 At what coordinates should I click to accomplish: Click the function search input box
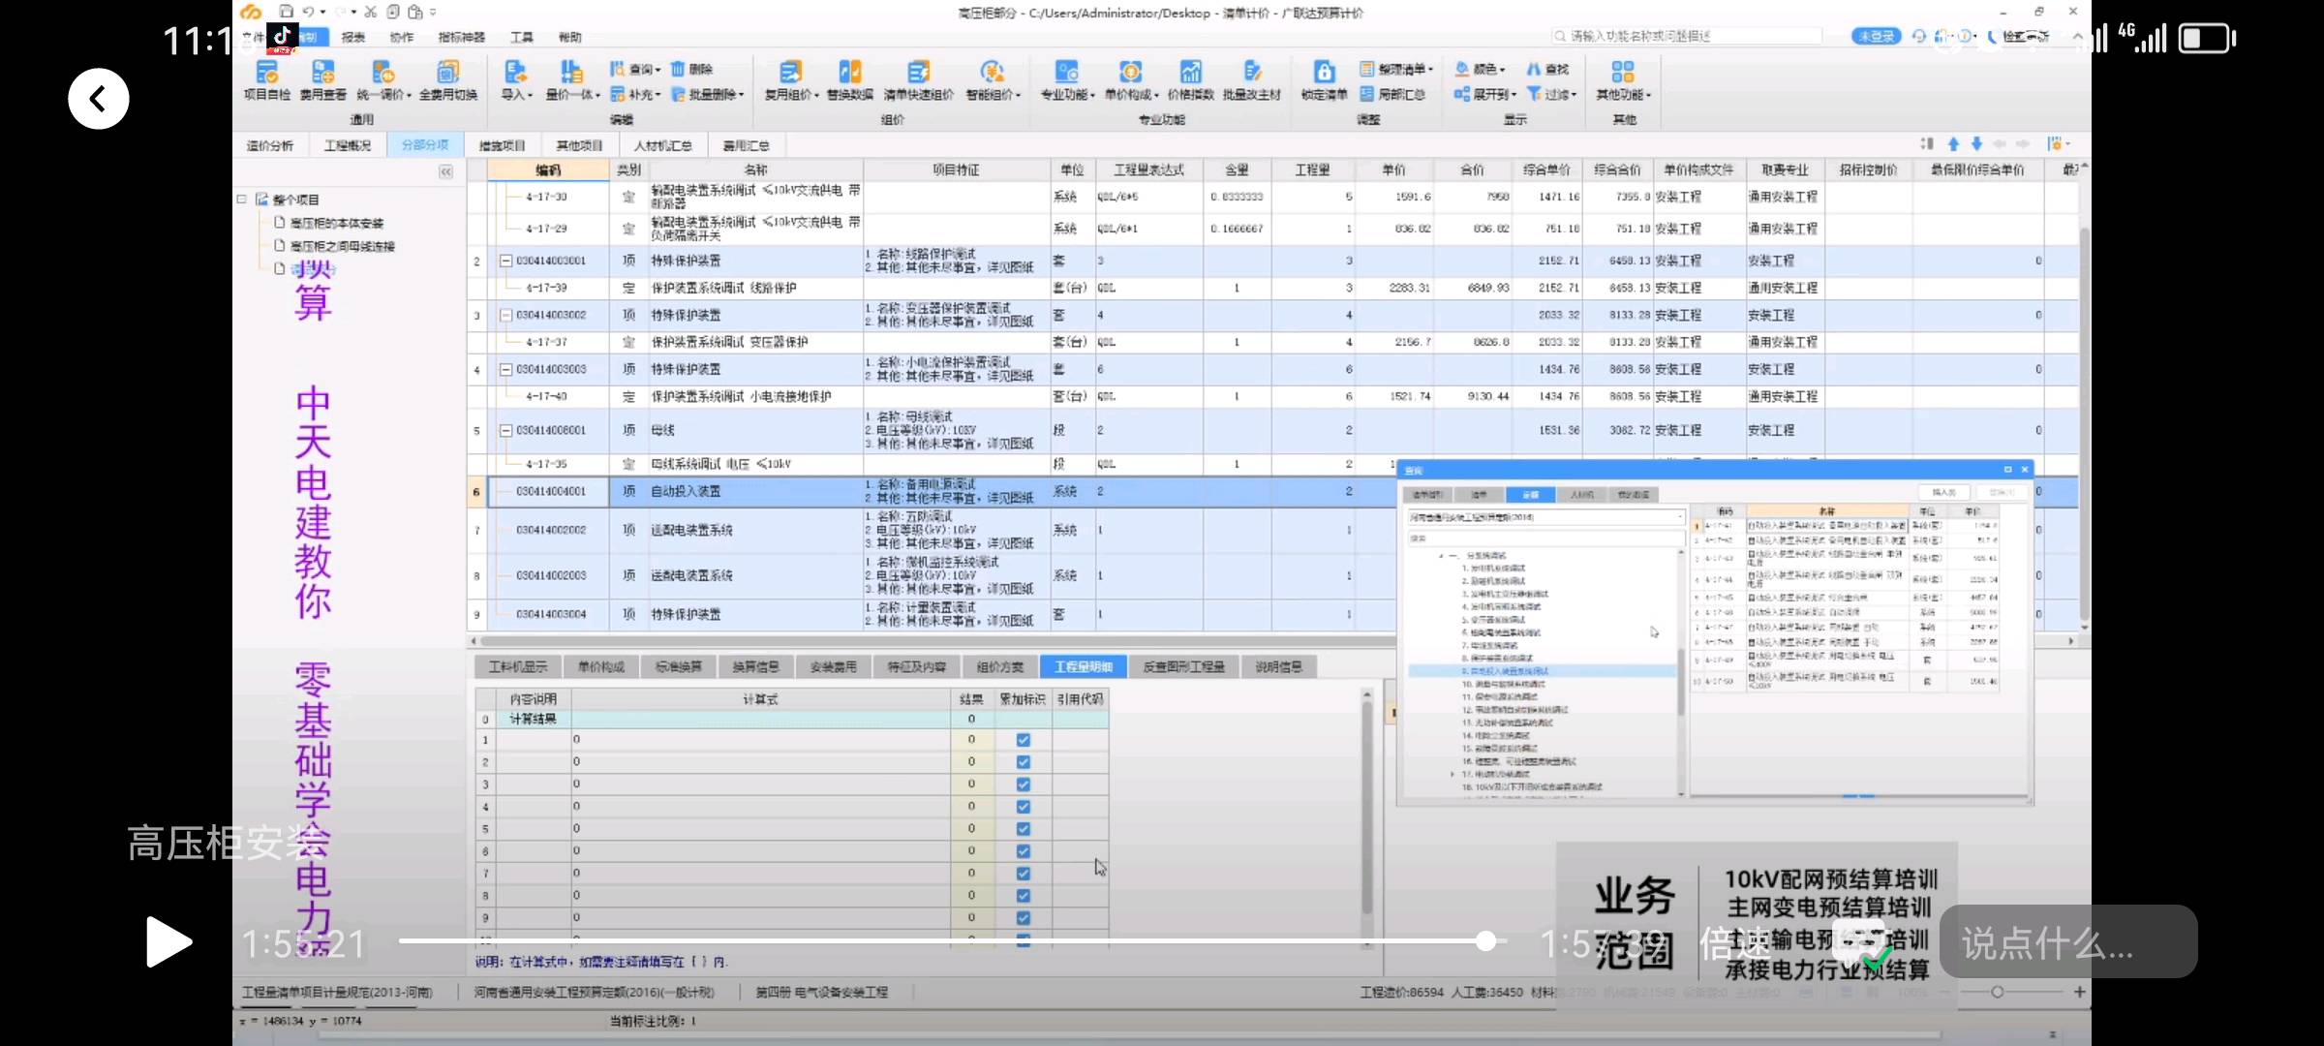click(1688, 36)
